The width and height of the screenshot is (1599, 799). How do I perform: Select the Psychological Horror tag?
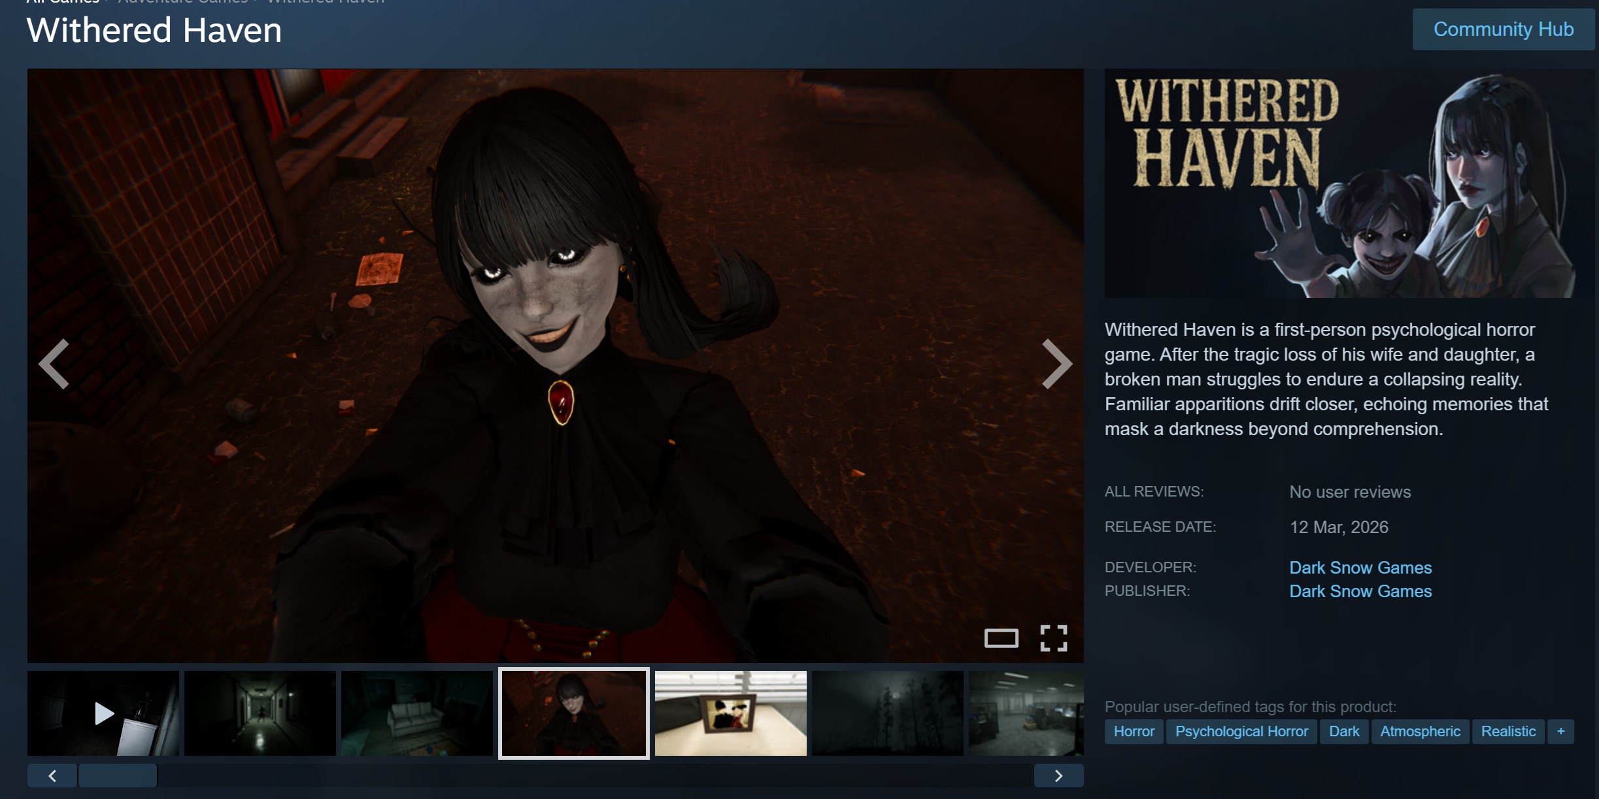(1241, 731)
